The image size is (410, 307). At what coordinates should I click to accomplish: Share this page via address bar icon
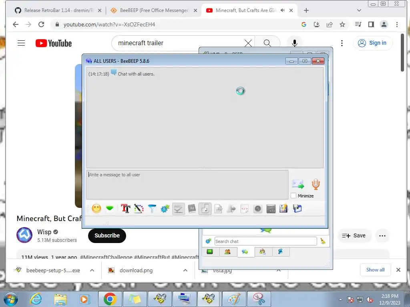point(330,24)
